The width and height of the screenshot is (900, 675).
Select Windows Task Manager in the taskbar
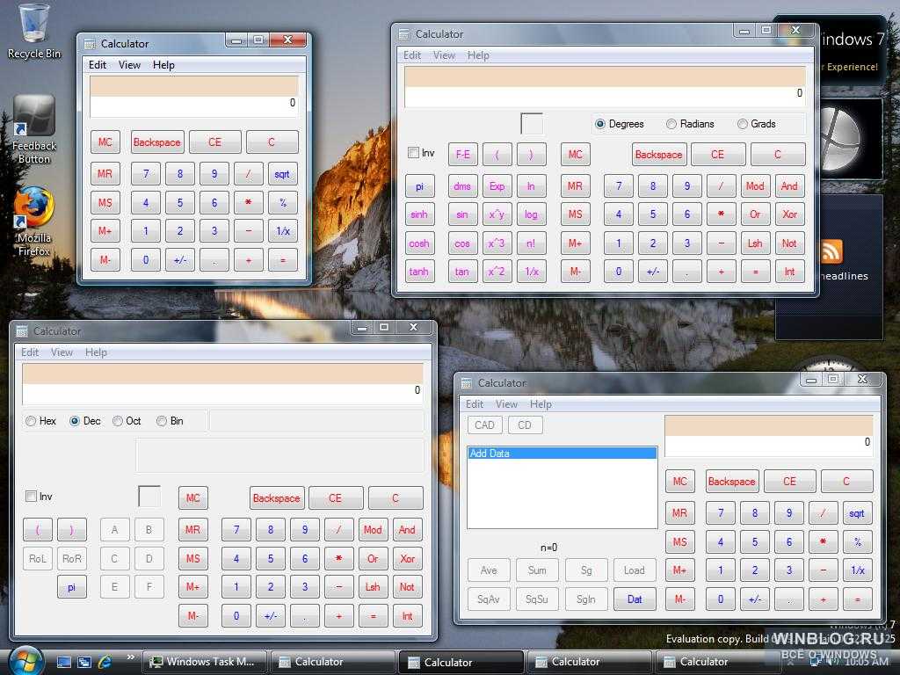[204, 662]
